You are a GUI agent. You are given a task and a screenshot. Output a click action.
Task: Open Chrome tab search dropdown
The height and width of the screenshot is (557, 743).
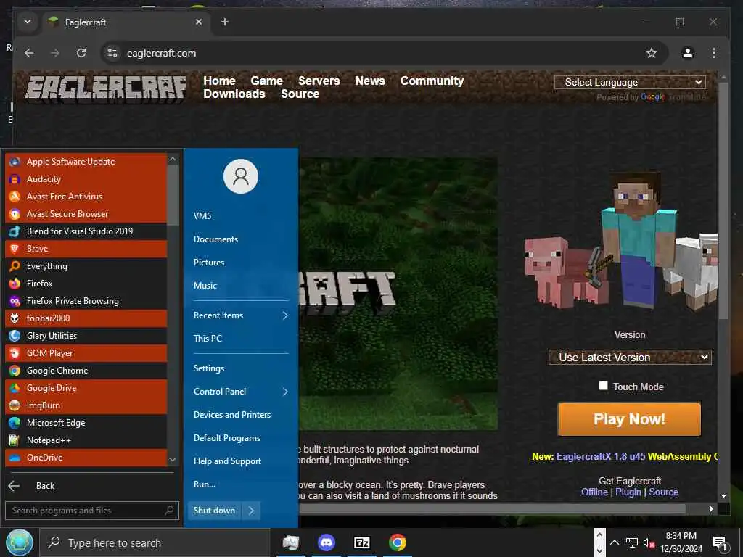(28, 22)
